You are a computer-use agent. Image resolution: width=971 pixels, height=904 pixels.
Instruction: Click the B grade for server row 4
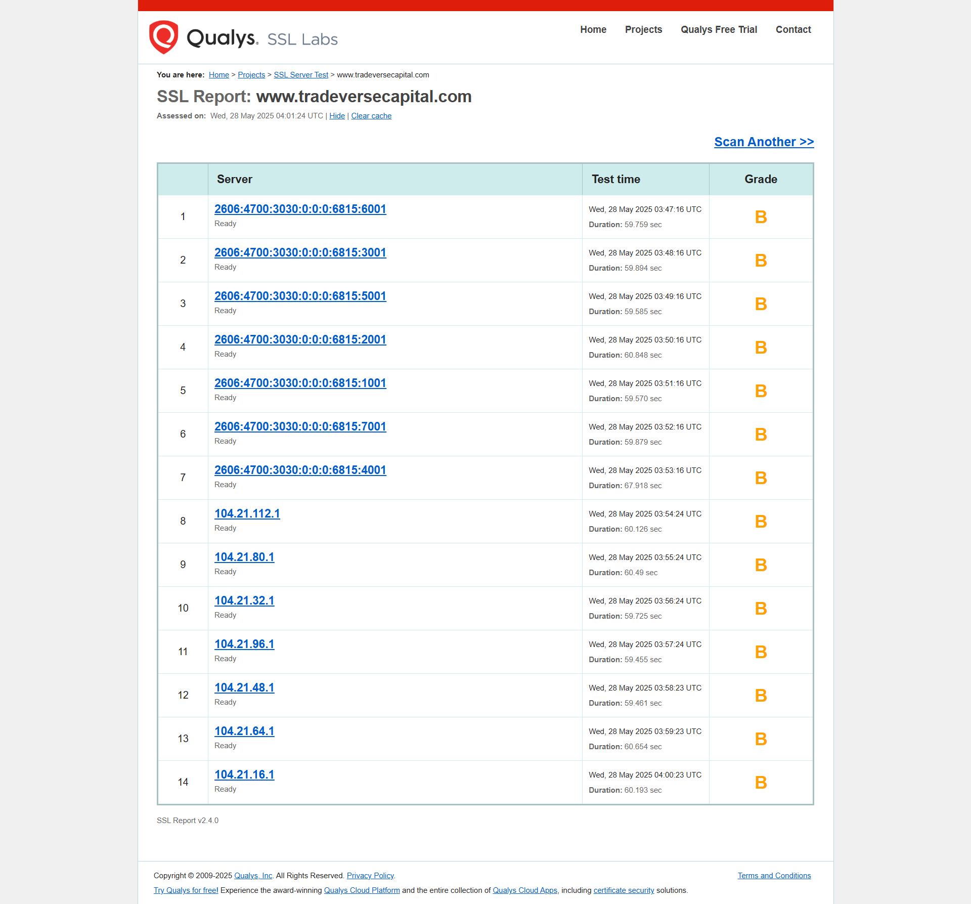click(761, 348)
